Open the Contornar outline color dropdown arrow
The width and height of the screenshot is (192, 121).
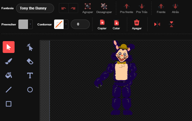(x=66, y=24)
